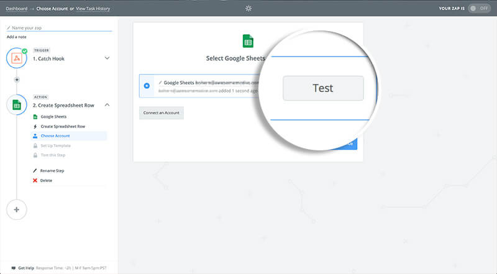Click person icon beside Choose Account
The width and height of the screenshot is (497, 274).
coord(35,135)
